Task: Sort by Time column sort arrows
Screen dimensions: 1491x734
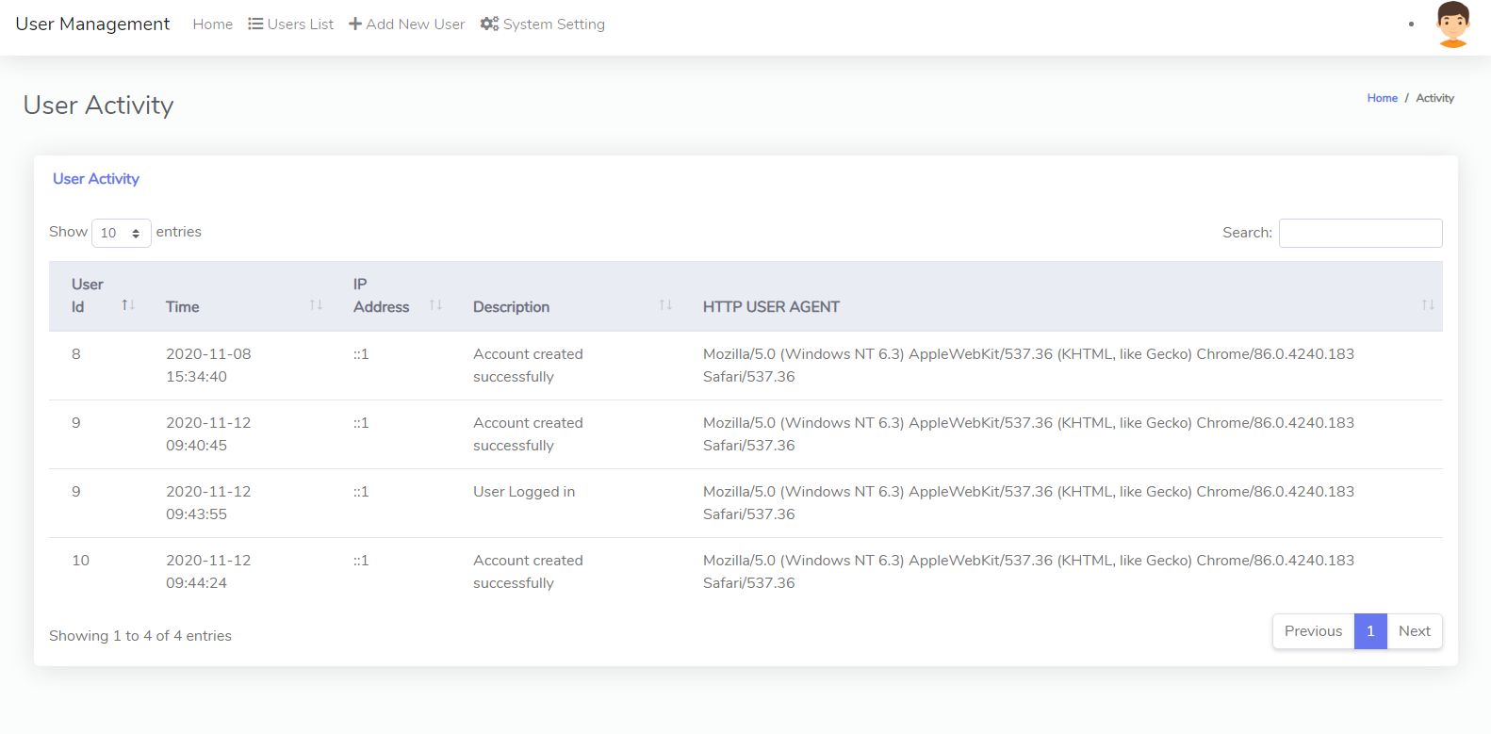Action: pos(316,305)
